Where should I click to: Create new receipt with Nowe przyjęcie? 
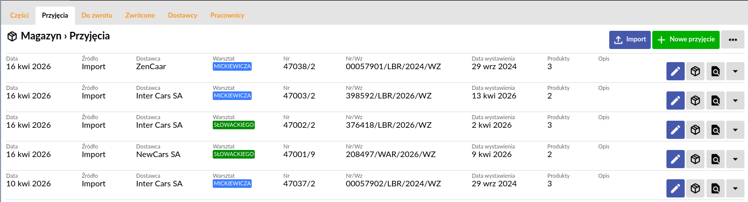click(x=686, y=39)
